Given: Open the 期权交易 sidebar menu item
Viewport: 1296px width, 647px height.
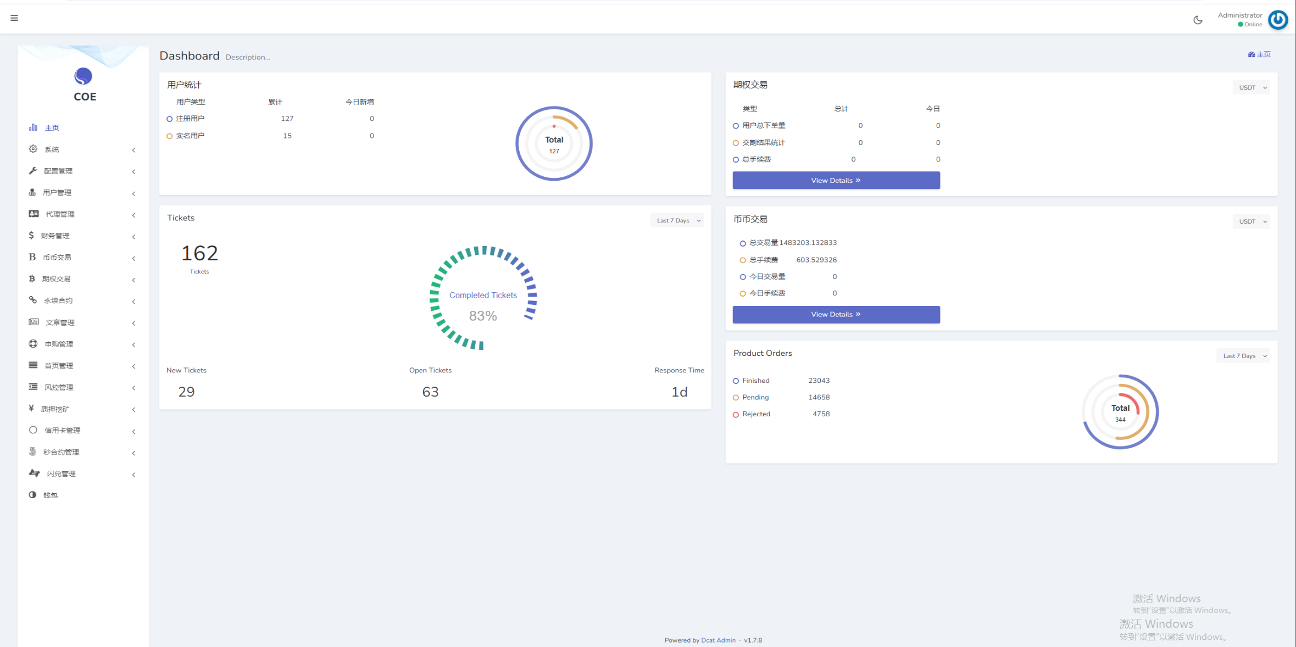Looking at the screenshot, I should (x=82, y=279).
